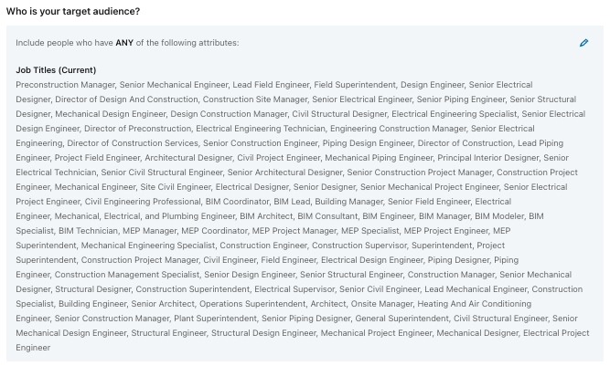Select 'Structural Design Engineer' in the list
610x366 pixels.
[x=263, y=333]
